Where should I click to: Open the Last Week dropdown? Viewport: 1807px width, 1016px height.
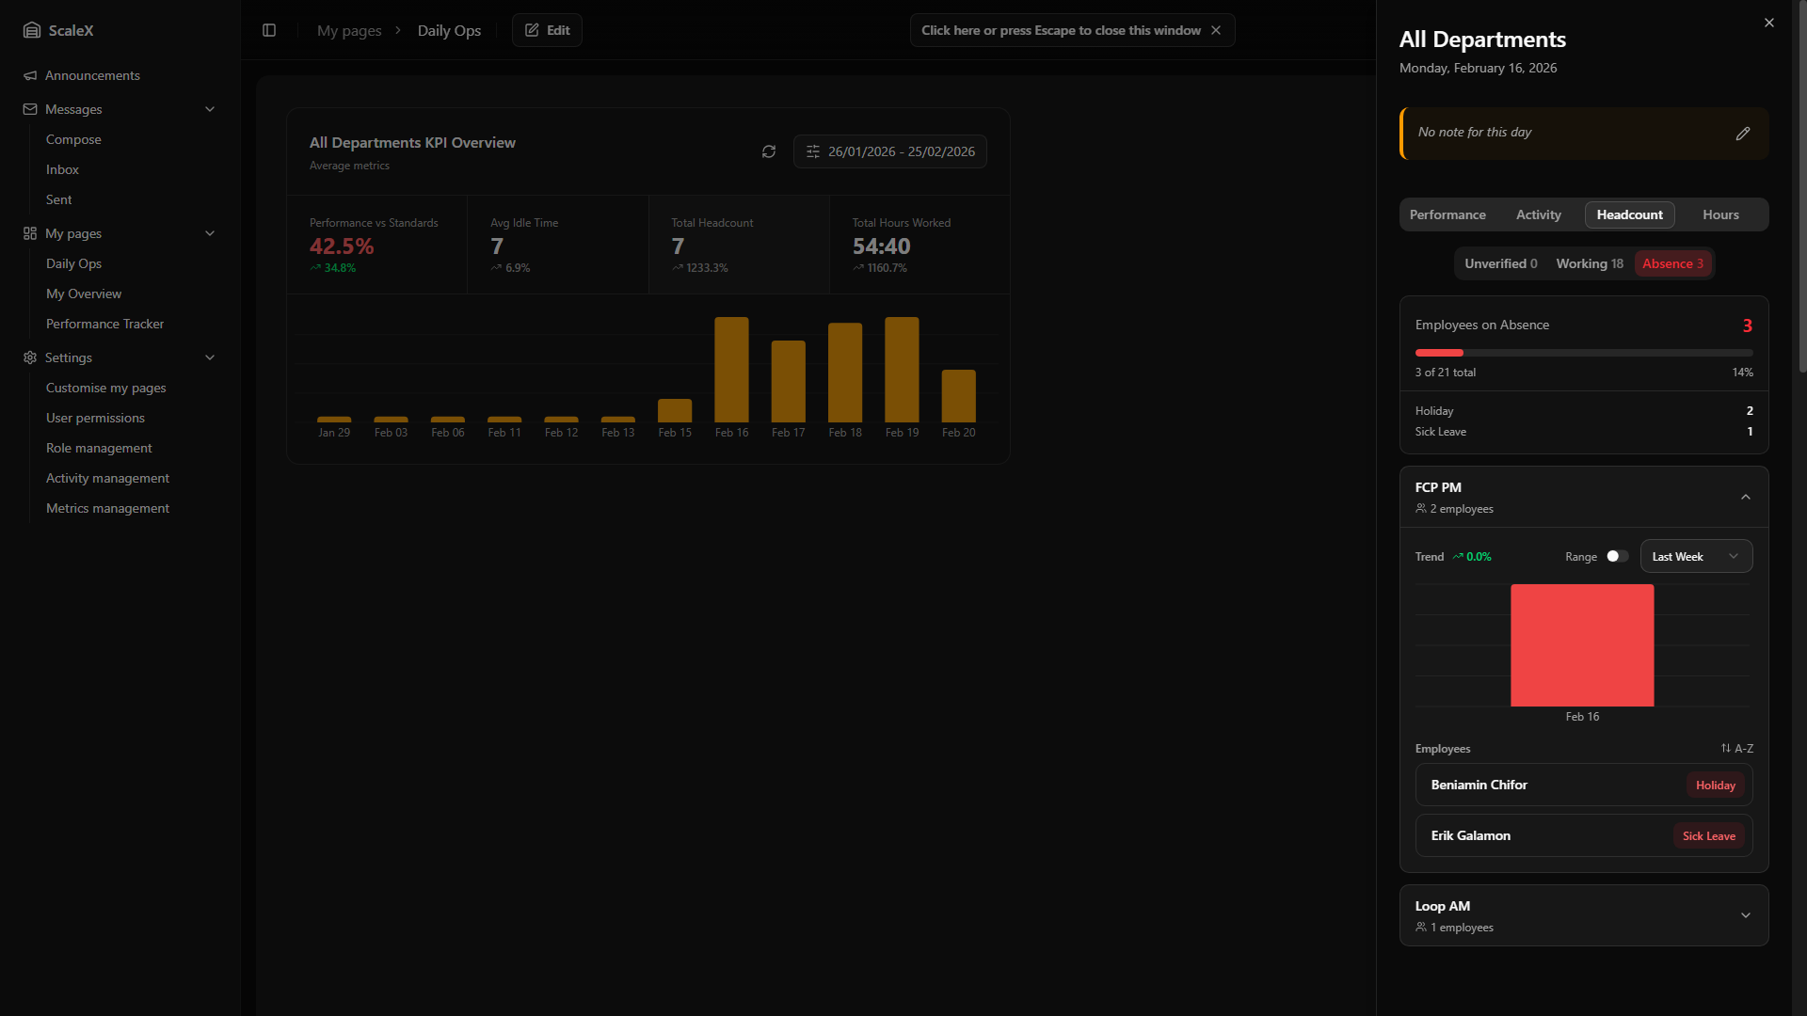[1696, 556]
